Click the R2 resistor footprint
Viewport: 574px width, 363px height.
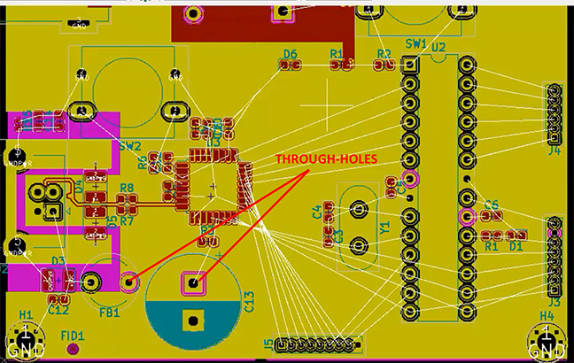tap(383, 66)
